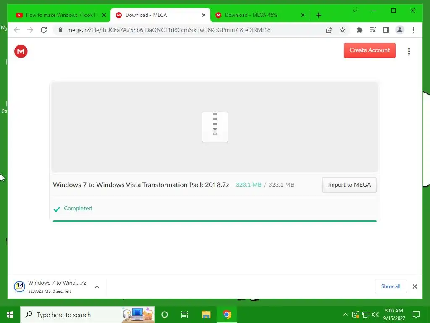
Task: Click Chrome icon on taskbar
Action: tap(227, 315)
